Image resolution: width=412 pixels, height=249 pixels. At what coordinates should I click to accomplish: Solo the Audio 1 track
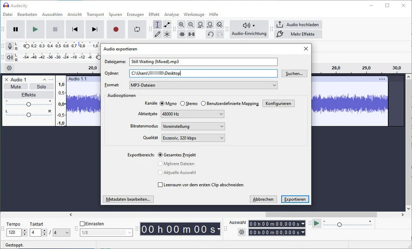41,87
